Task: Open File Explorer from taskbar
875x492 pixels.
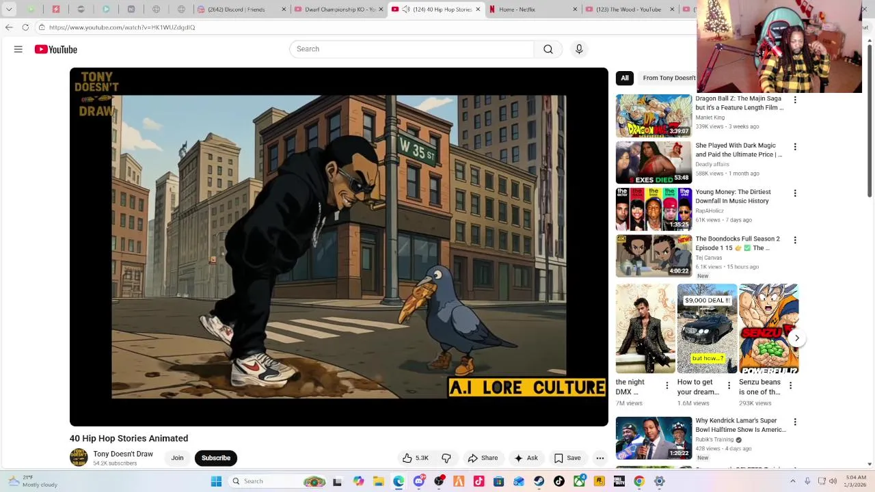Action: (379, 481)
